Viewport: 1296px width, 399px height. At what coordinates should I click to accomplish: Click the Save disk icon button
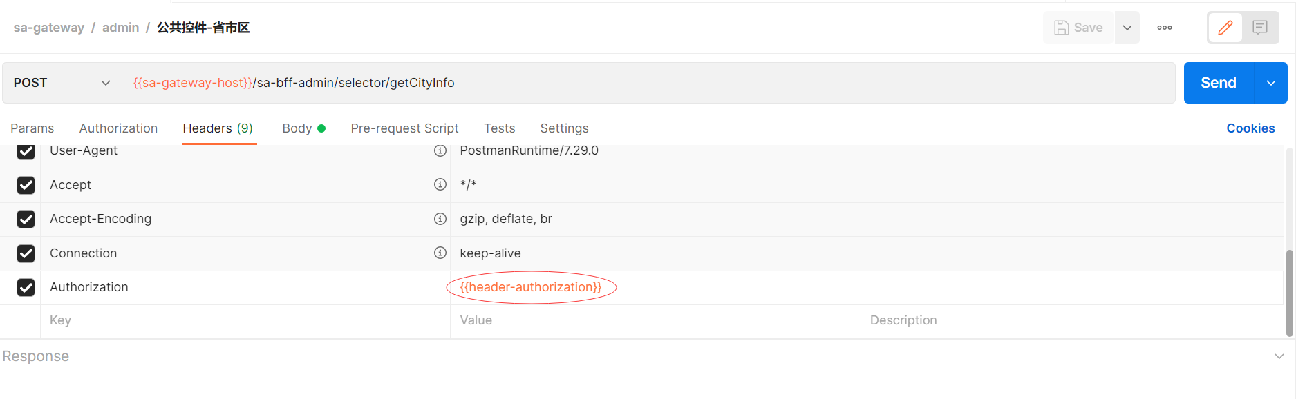point(1078,28)
